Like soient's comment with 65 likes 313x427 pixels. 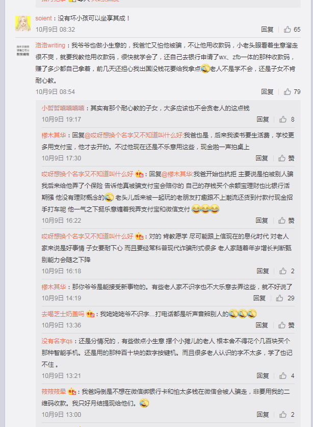click(292, 30)
